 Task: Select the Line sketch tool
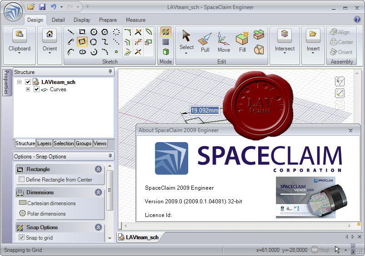click(x=71, y=32)
